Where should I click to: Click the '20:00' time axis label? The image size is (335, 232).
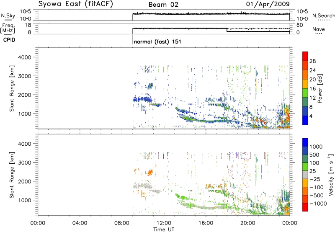point(248,223)
